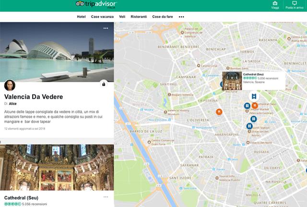Viewport: 307px width, 207px height.
Task: Open the Ristoranti menu
Action: pyautogui.click(x=139, y=17)
